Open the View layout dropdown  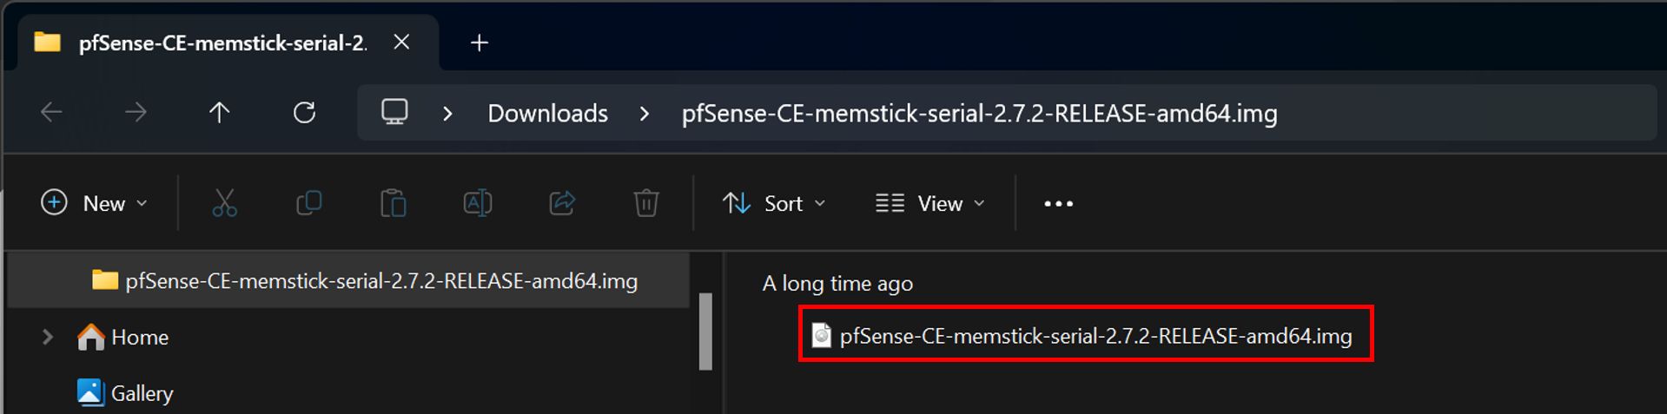pyautogui.click(x=929, y=203)
